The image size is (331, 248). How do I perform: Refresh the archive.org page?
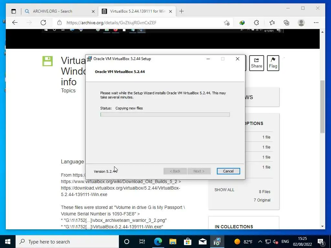tap(43, 23)
